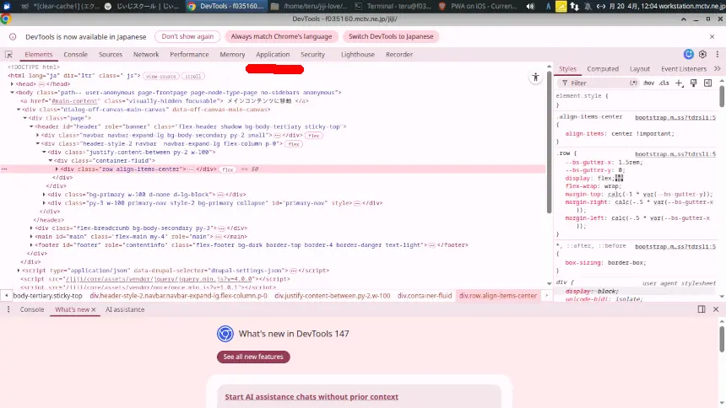Switch to Terminal window in taskbar

[393, 6]
